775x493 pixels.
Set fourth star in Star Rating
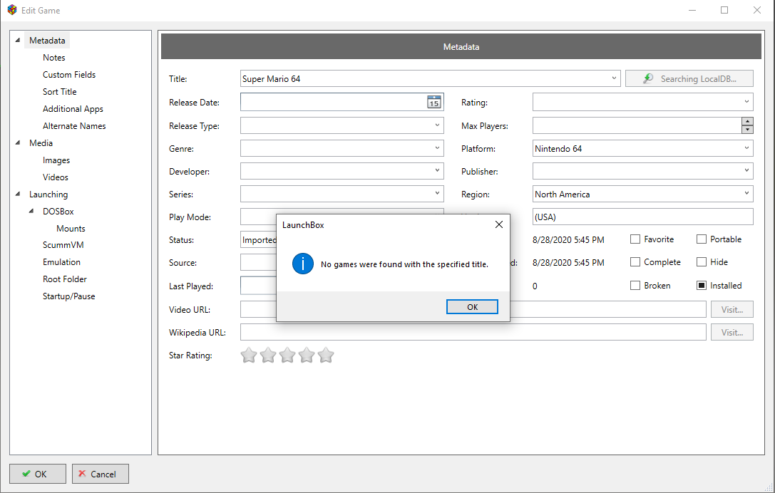tap(307, 356)
